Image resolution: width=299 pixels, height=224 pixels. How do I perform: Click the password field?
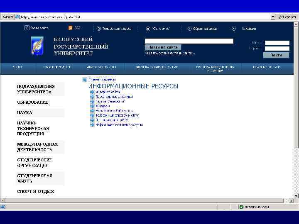click(x=277, y=49)
